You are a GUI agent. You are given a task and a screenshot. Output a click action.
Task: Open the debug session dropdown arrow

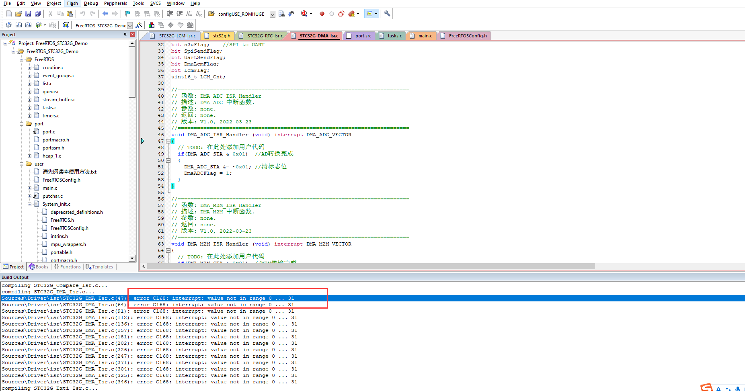click(311, 14)
